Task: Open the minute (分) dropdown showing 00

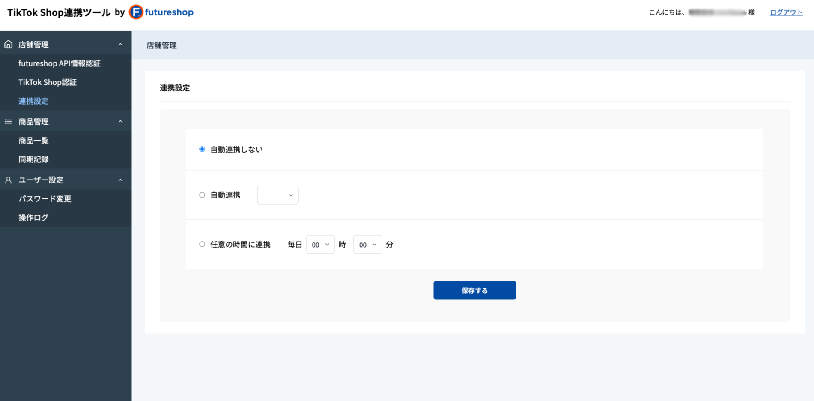Action: pos(367,244)
